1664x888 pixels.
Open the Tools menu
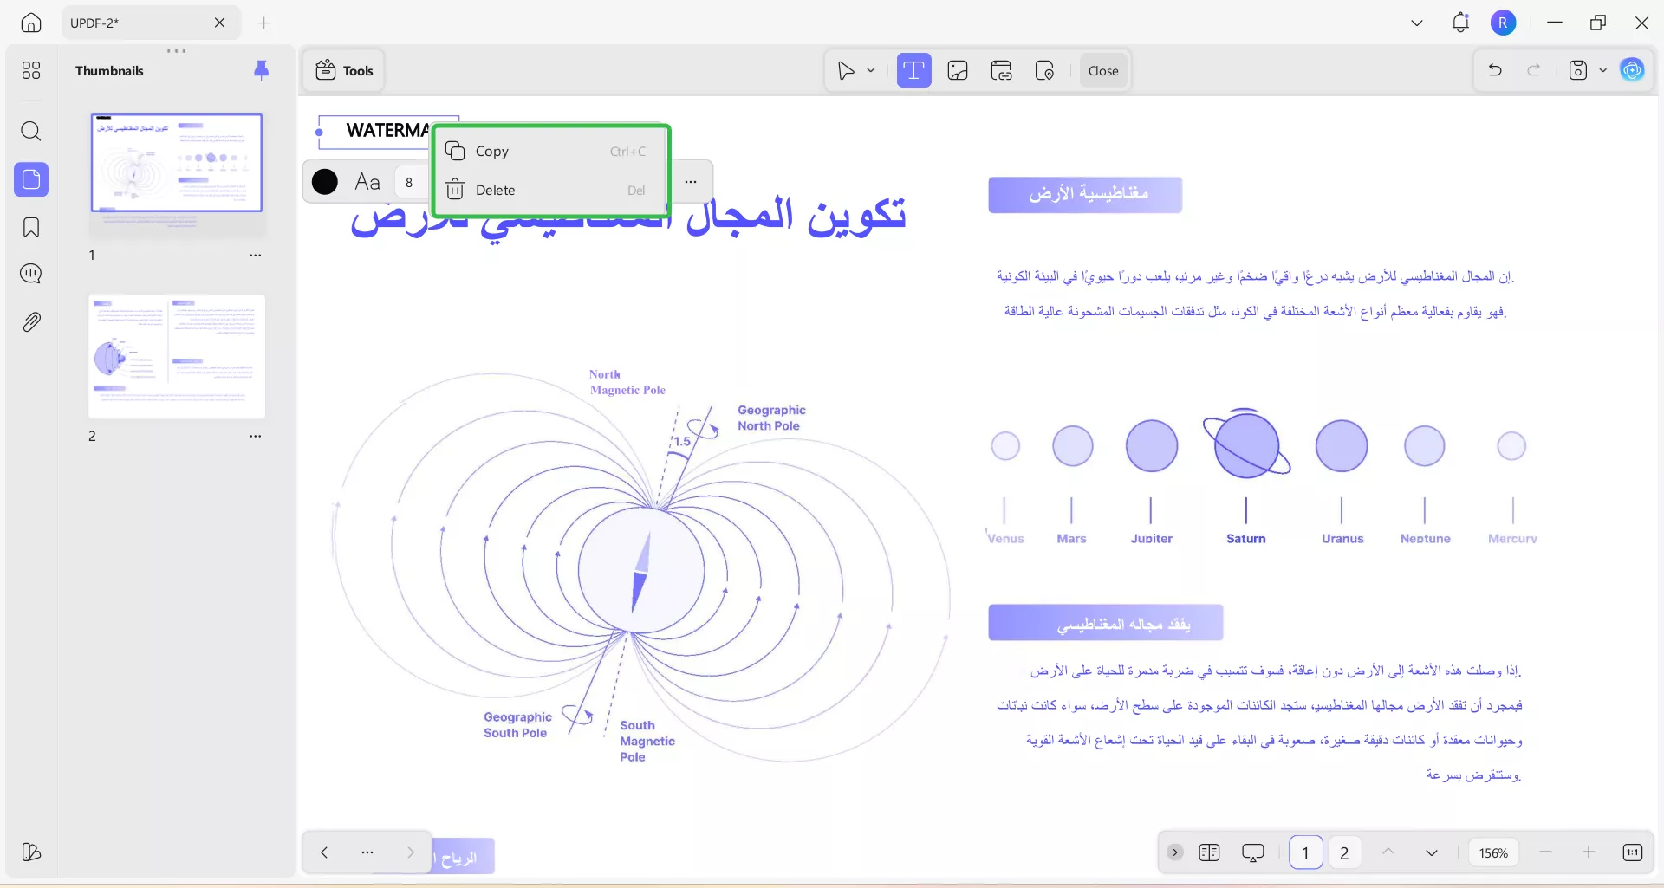(x=343, y=70)
